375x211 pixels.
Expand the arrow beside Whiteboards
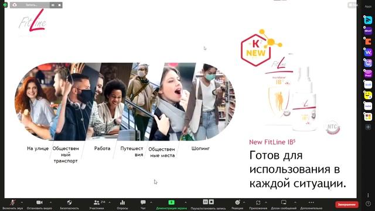tap(295, 202)
